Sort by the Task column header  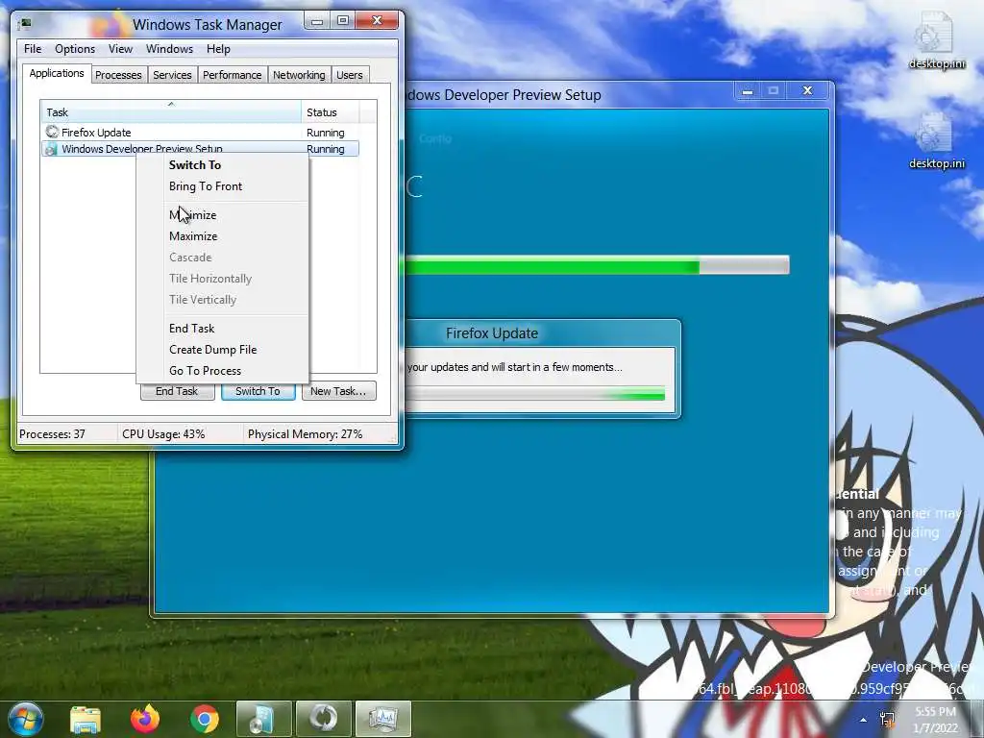(171, 111)
